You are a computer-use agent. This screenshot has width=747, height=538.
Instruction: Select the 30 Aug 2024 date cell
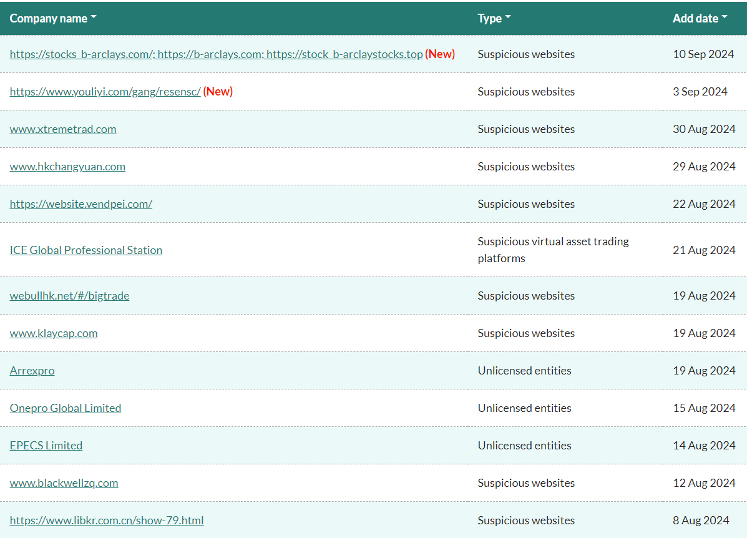704,129
